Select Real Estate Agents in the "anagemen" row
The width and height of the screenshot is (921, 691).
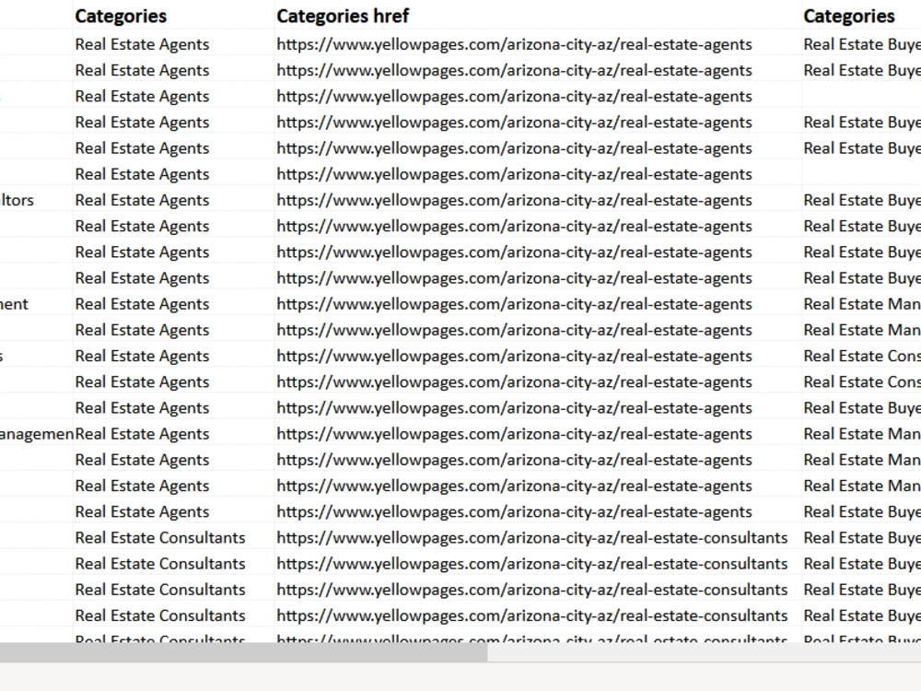pos(142,434)
